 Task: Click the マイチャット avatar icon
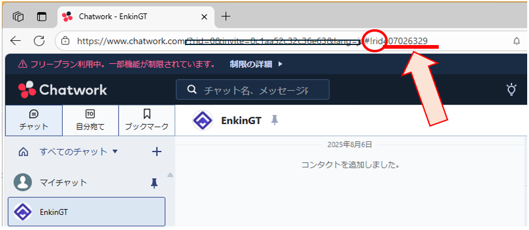pyautogui.click(x=23, y=183)
